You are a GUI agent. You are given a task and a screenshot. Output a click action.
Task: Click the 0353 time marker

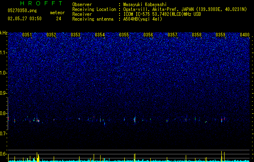(76, 35)
